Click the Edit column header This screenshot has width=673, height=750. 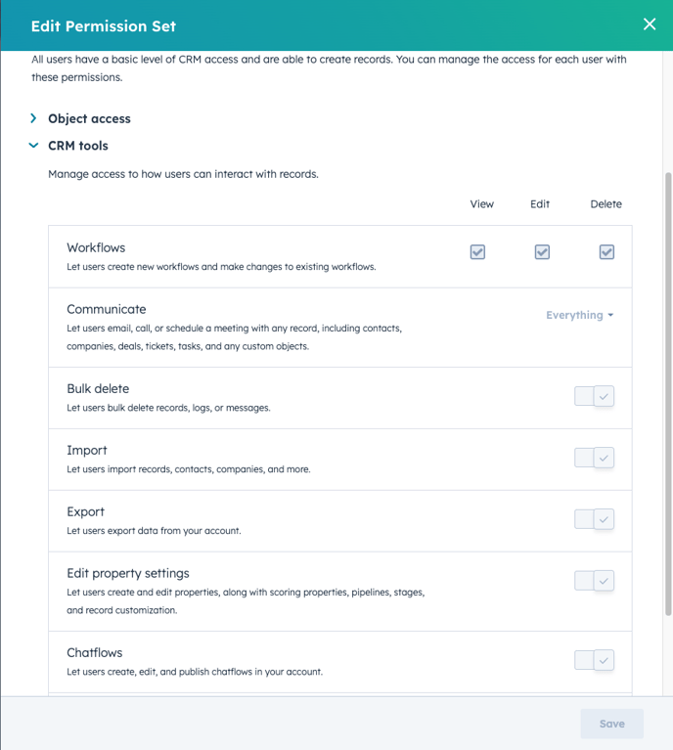[x=540, y=204]
